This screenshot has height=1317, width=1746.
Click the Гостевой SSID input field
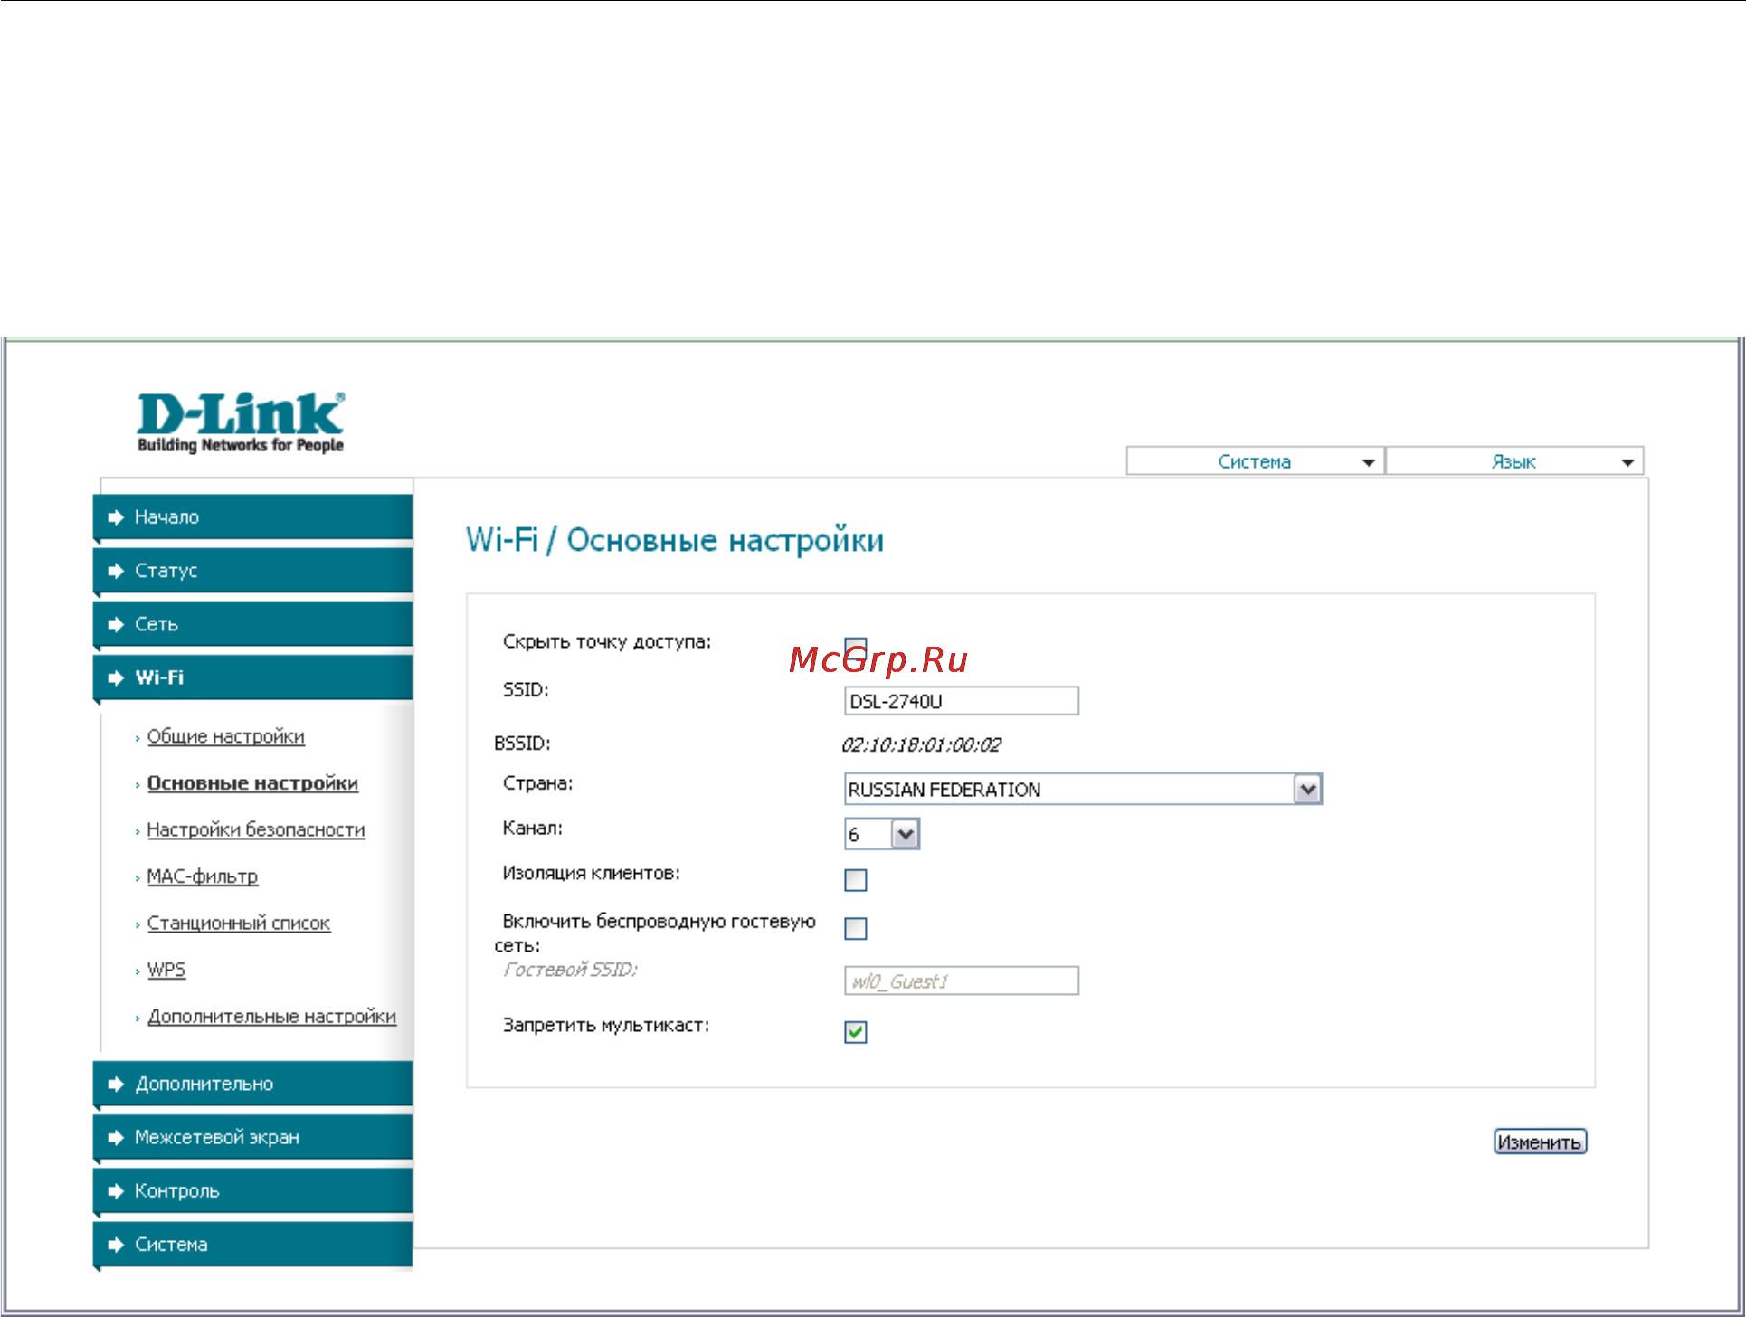pyautogui.click(x=962, y=981)
